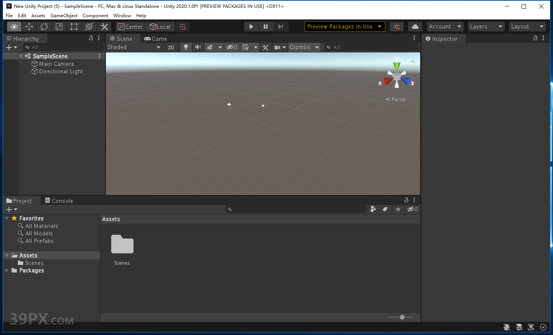This screenshot has height=335, width=553.
Task: Open the Component menu
Action: 95,16
